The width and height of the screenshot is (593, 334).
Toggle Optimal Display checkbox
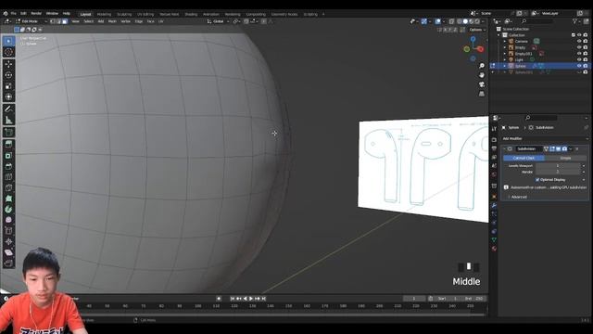tap(537, 179)
